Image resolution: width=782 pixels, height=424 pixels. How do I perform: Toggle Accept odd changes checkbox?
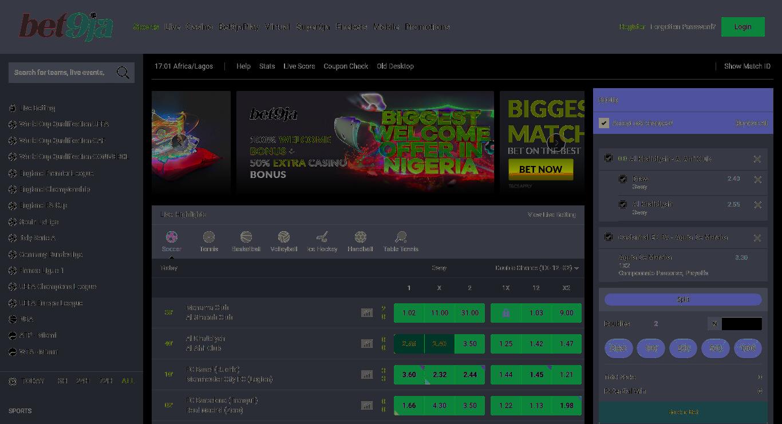tap(603, 123)
